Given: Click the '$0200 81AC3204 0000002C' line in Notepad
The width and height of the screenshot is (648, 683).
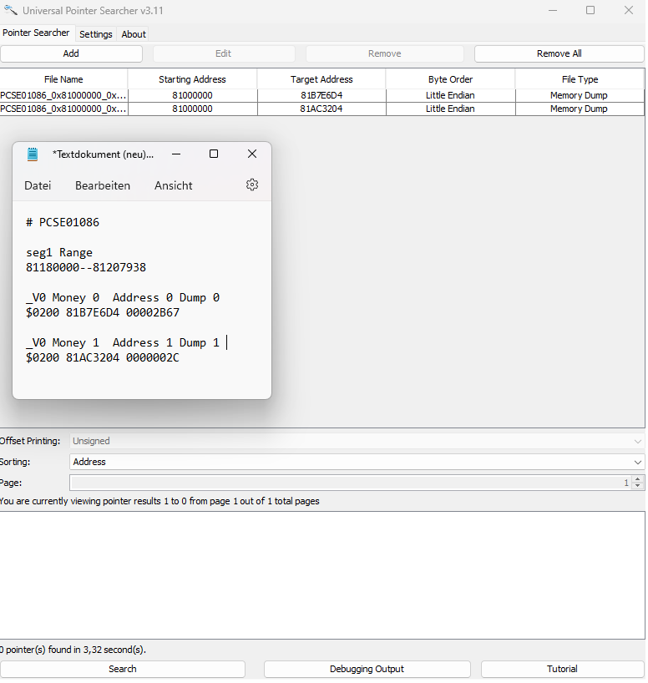Looking at the screenshot, I should [103, 358].
